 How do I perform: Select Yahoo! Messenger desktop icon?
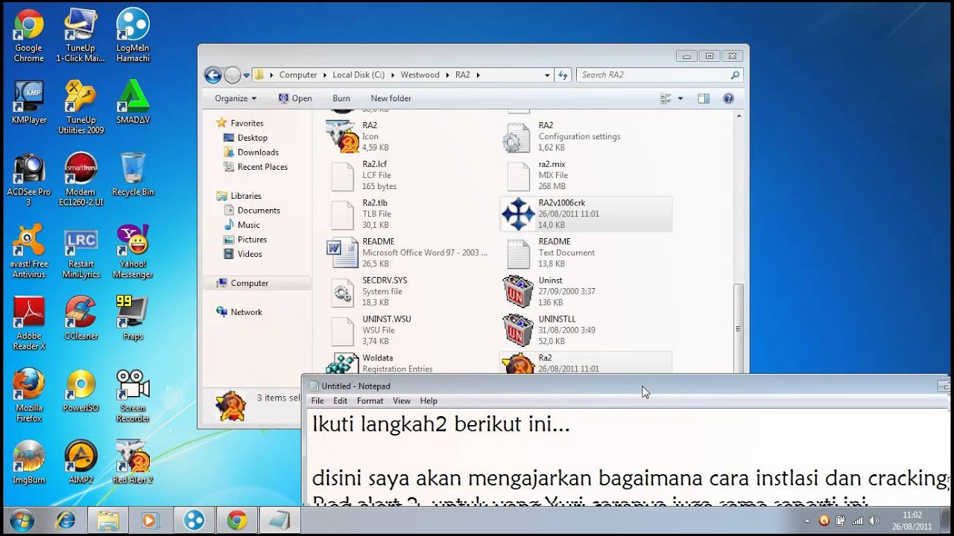click(133, 252)
